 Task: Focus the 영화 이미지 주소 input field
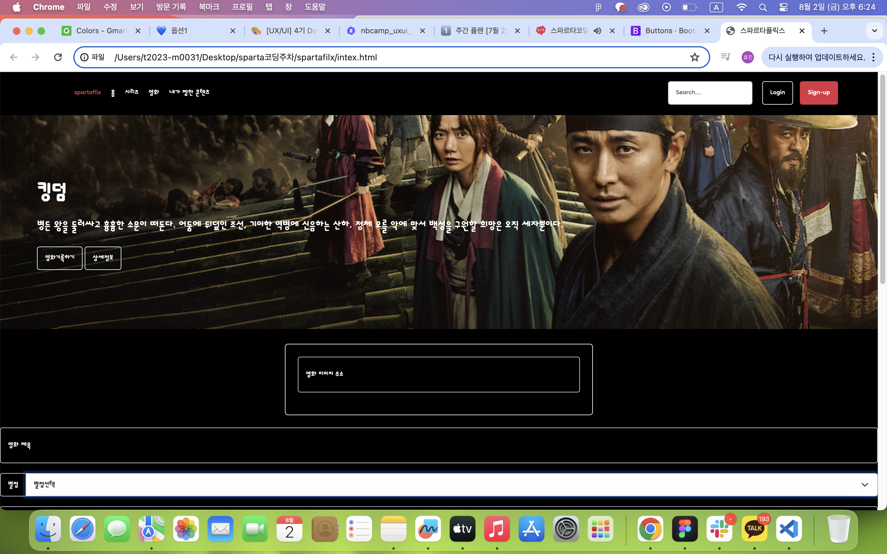[x=439, y=375]
